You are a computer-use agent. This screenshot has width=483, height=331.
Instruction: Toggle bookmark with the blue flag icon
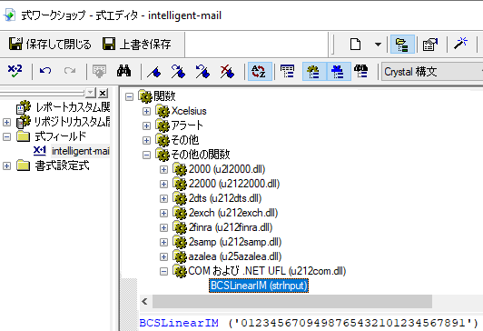point(154,72)
